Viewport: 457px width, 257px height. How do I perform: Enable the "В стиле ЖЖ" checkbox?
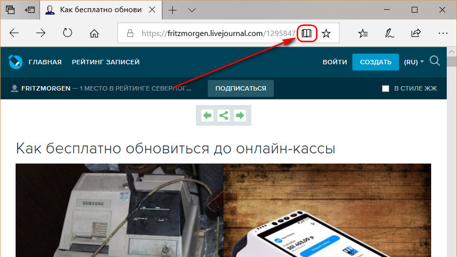click(x=385, y=89)
